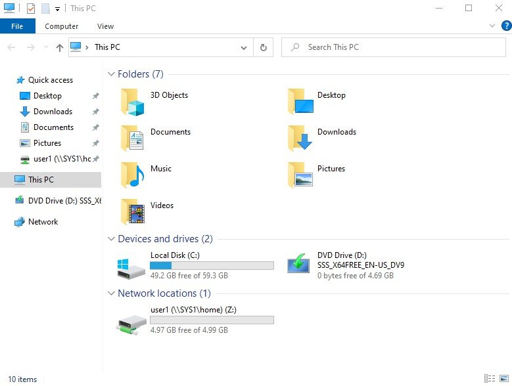The height and width of the screenshot is (386, 512).
Task: Open the Downloads folder icon in Folders
Action: click(x=300, y=138)
